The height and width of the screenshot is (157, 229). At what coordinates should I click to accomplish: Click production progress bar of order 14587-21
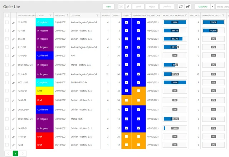[175, 128]
